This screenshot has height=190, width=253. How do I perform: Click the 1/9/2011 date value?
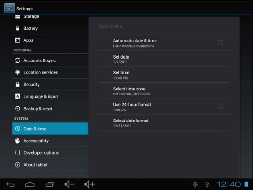(x=120, y=62)
